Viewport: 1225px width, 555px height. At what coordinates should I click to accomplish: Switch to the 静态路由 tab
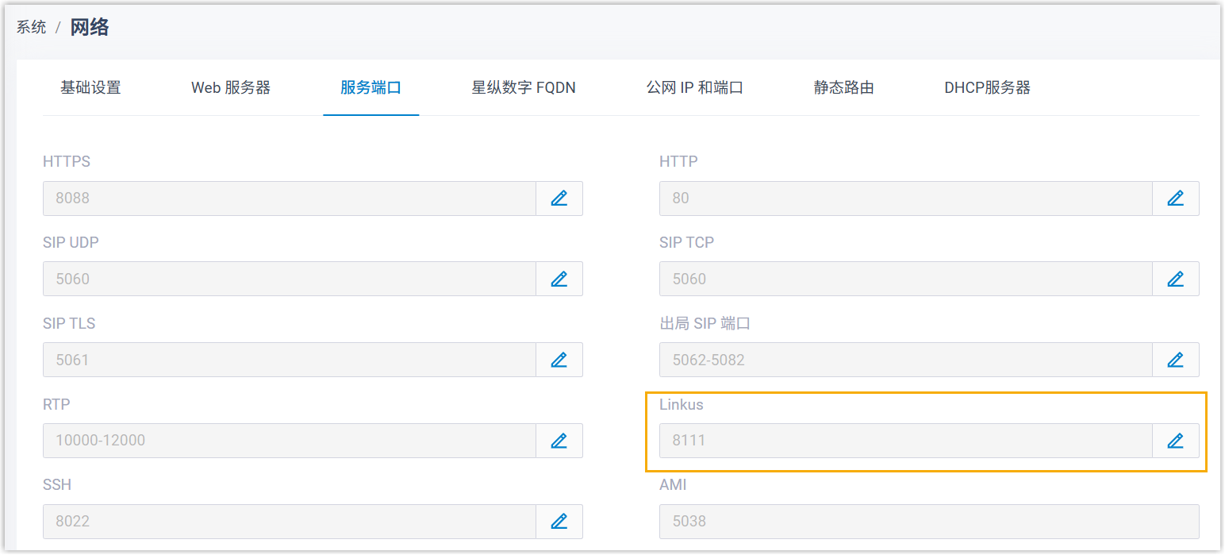(843, 88)
